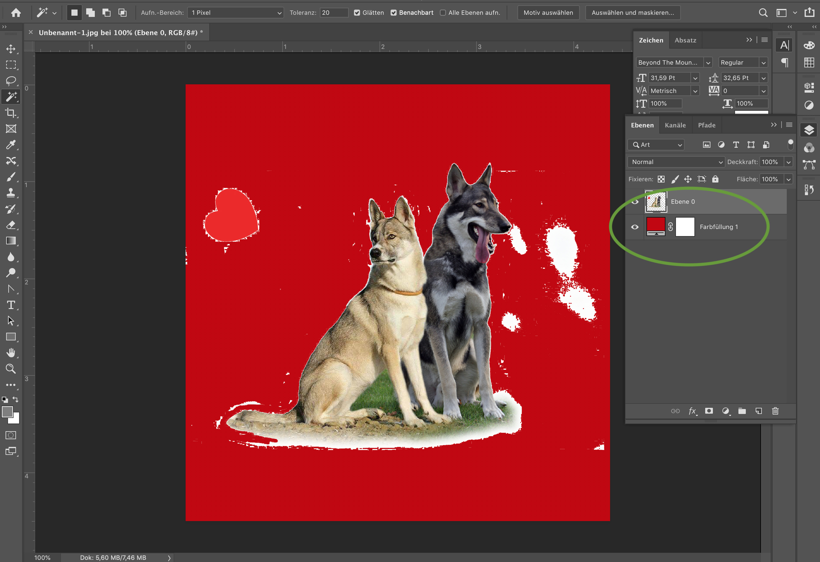Select the Eyedropper tool
Screen dimensions: 820x562
[x=10, y=145]
